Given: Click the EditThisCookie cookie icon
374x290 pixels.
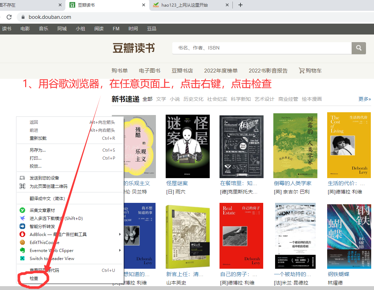Looking at the screenshot, I should pos(22,242).
